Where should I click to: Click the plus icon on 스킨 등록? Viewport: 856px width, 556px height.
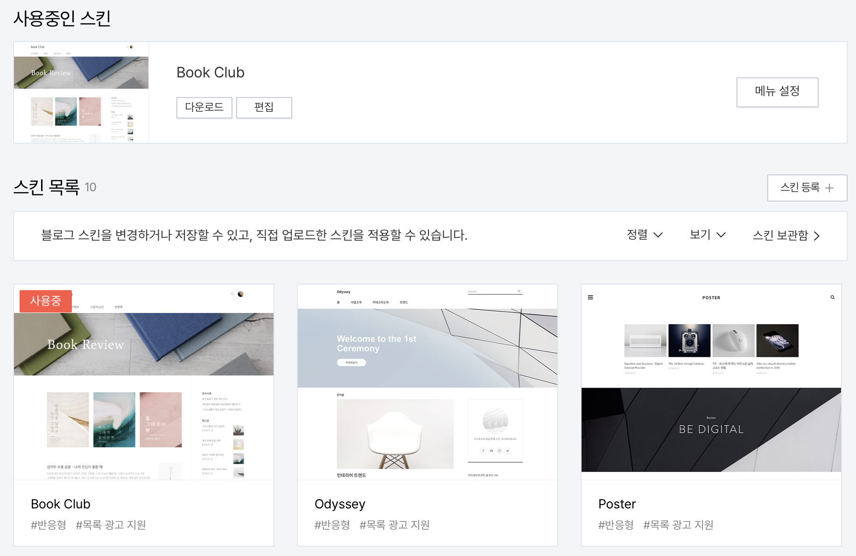(x=830, y=188)
